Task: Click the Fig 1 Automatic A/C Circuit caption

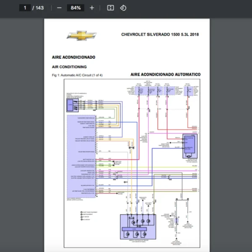Action: pos(77,75)
